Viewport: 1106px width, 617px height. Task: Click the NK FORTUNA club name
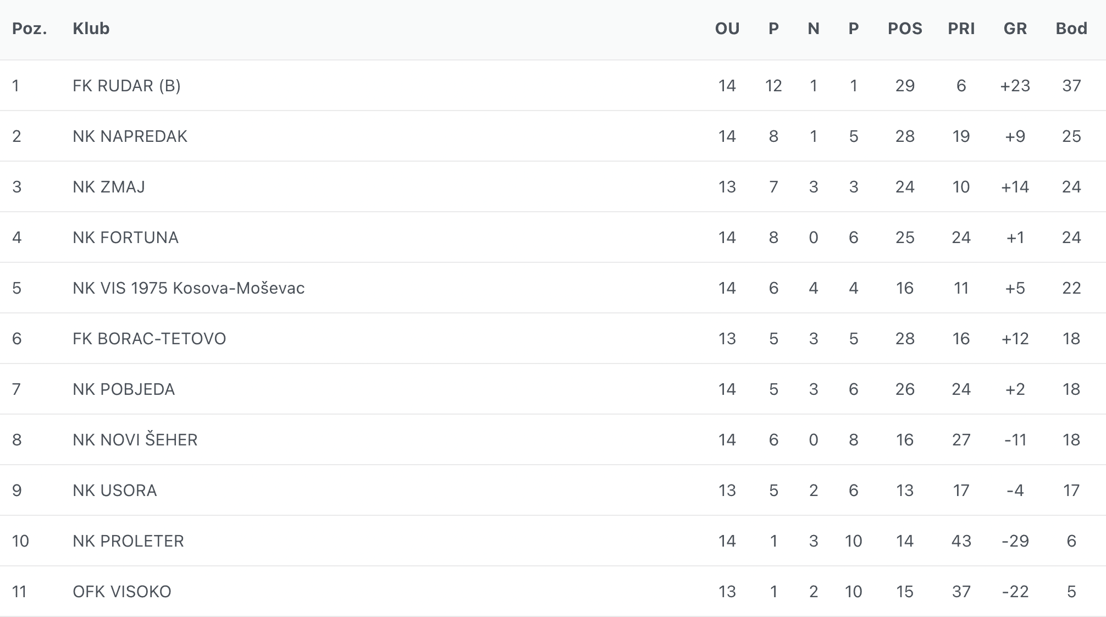pyautogui.click(x=125, y=238)
